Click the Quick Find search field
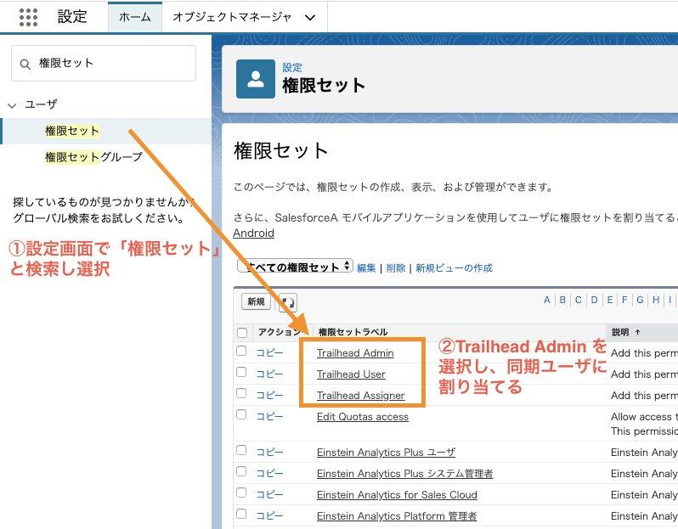678x529 pixels. tap(104, 64)
